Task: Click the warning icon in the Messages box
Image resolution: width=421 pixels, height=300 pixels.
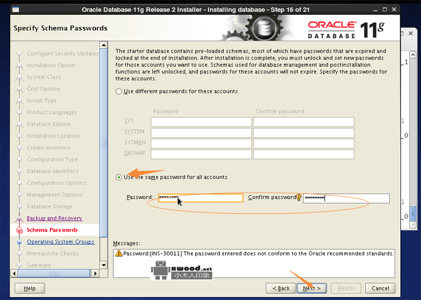Action: [x=119, y=253]
